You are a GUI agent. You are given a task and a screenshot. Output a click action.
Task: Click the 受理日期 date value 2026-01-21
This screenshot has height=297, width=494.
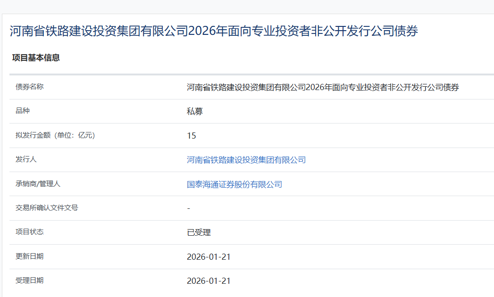click(x=209, y=281)
